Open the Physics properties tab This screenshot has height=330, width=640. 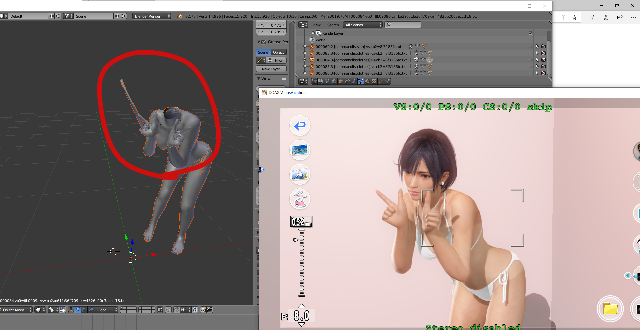tap(387, 81)
